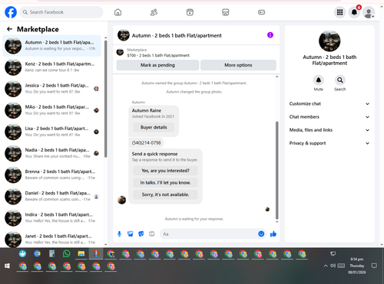This screenshot has height=284, width=384.
Task: Choose a sticker from the composer
Action: click(x=141, y=233)
